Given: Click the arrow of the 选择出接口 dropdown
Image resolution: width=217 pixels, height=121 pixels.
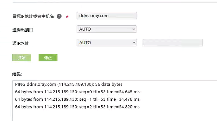Looking at the screenshot, I should coord(134,29).
